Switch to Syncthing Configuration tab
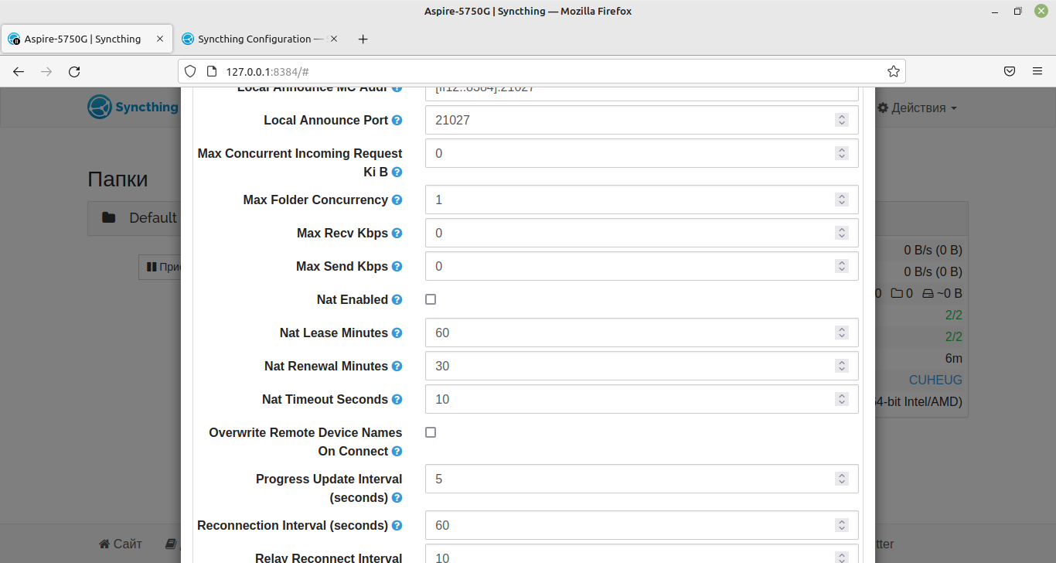 click(x=254, y=39)
